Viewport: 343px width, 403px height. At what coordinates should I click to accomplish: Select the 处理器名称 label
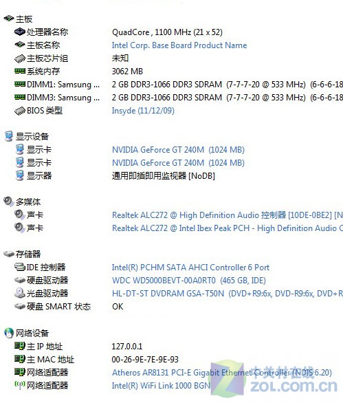(x=47, y=32)
